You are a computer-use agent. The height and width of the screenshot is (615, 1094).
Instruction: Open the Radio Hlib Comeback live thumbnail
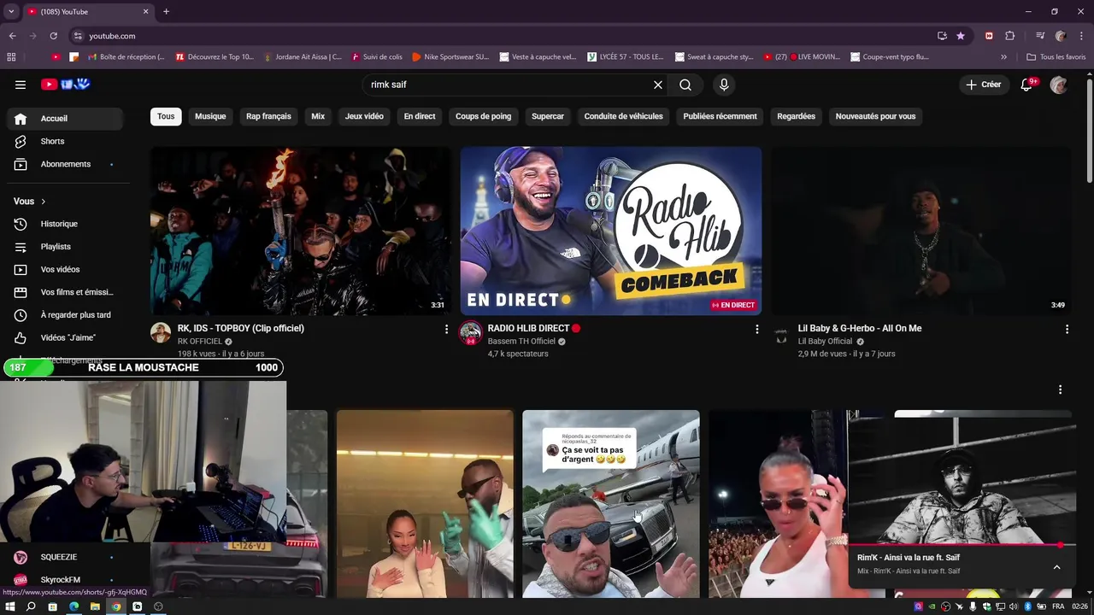pyautogui.click(x=611, y=231)
